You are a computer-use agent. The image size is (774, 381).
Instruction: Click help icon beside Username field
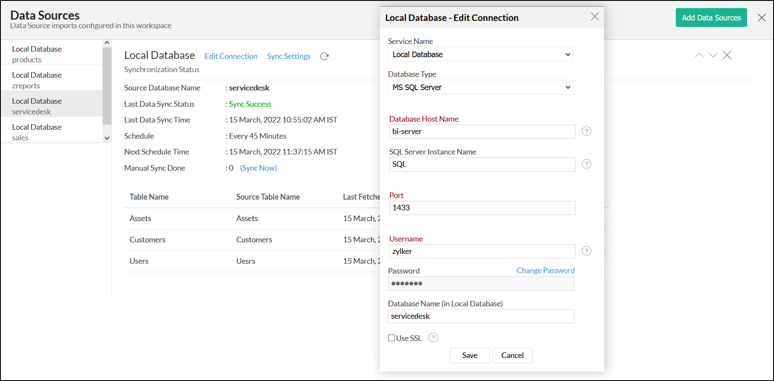pyautogui.click(x=587, y=251)
